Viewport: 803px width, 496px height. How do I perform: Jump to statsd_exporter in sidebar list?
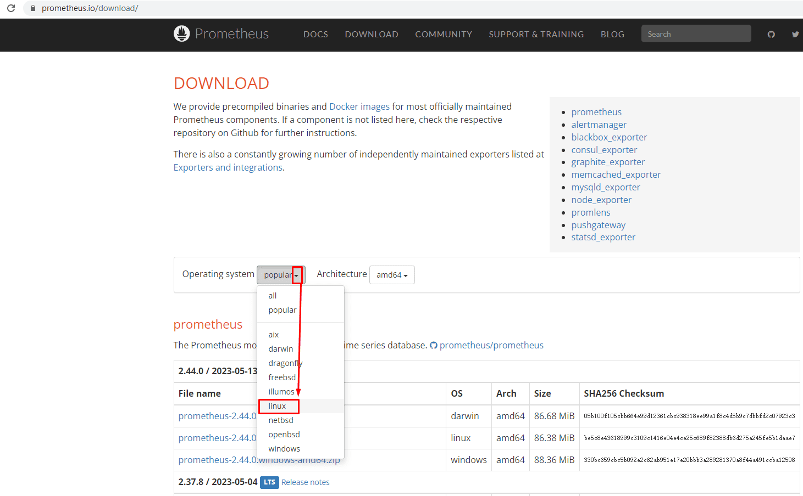(x=603, y=237)
